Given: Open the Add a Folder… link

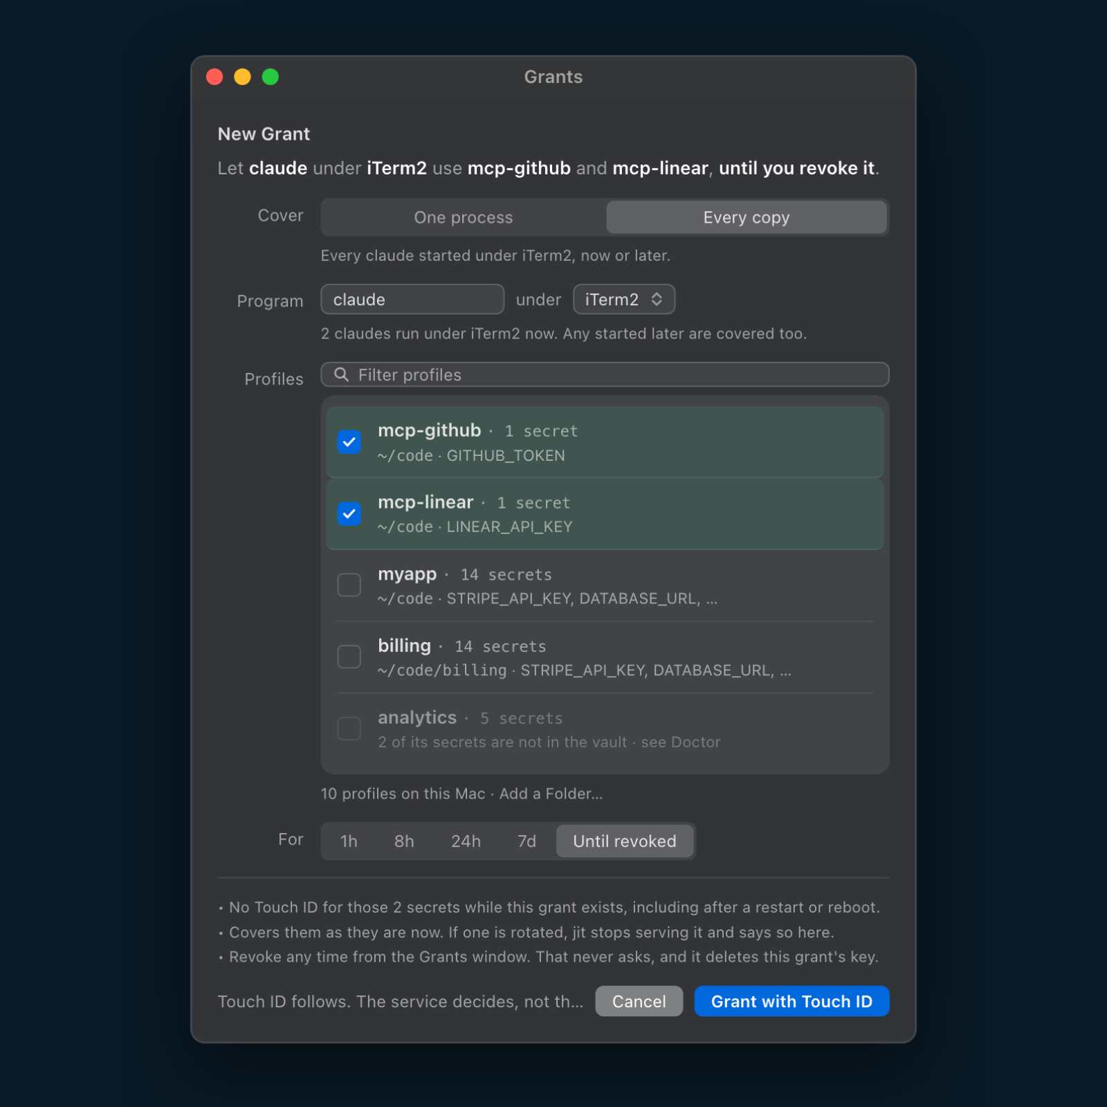Looking at the screenshot, I should pyautogui.click(x=551, y=794).
